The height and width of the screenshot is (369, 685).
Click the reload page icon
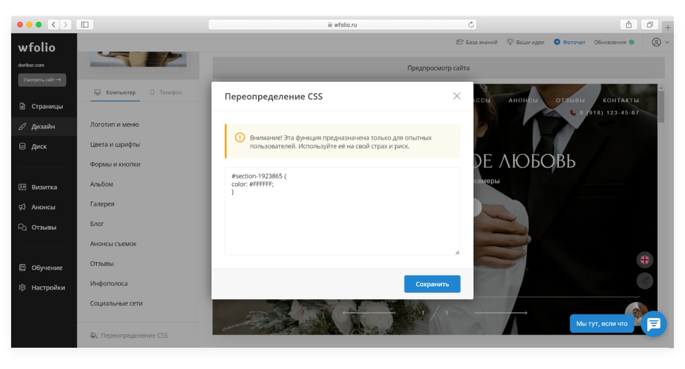pos(471,25)
